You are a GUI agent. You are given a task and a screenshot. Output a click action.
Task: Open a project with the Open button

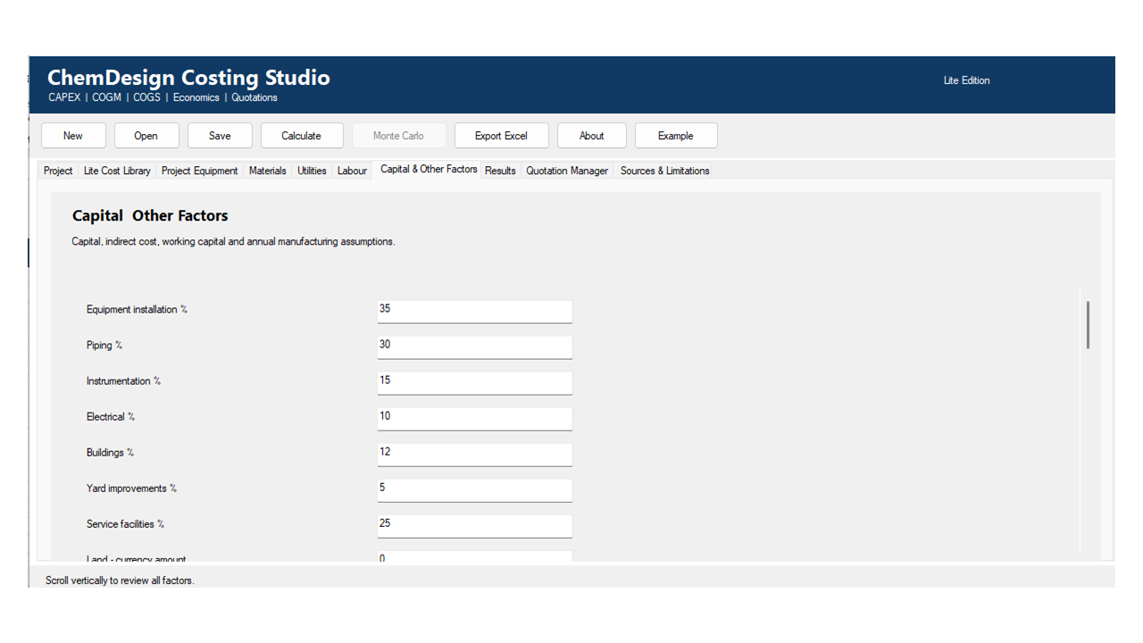point(146,136)
